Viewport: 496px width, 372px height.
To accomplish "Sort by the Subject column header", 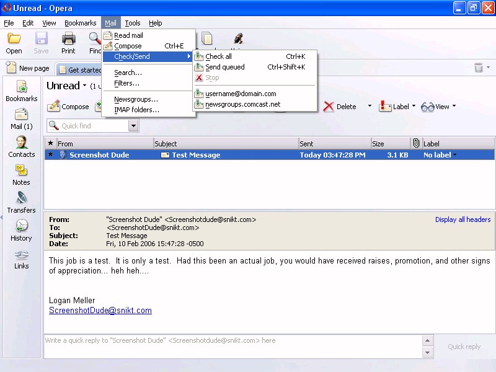I will coord(226,143).
